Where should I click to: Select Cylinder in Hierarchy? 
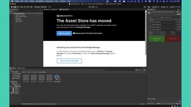[x=20, y=21]
